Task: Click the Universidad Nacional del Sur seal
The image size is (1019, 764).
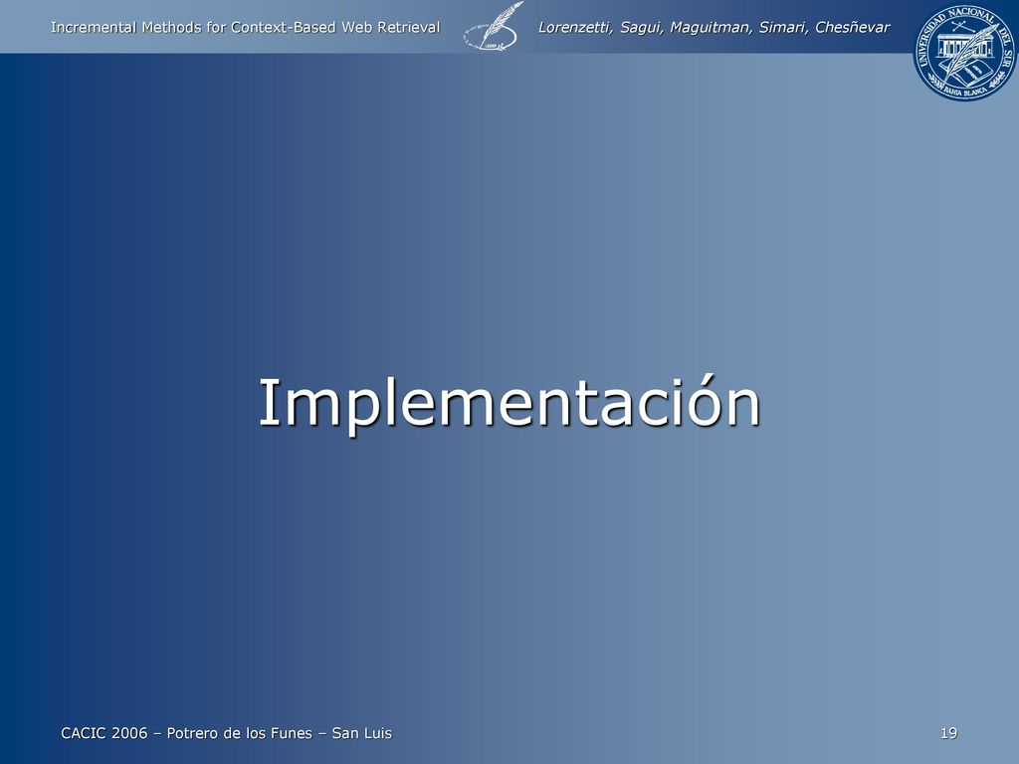Action: [964, 52]
